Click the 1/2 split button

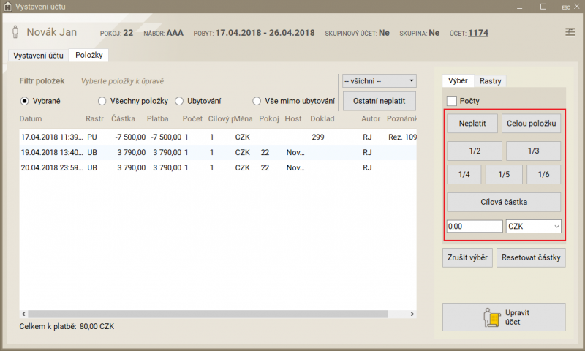tap(475, 151)
